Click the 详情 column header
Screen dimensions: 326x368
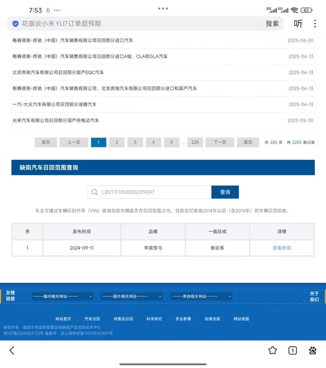coord(282,232)
